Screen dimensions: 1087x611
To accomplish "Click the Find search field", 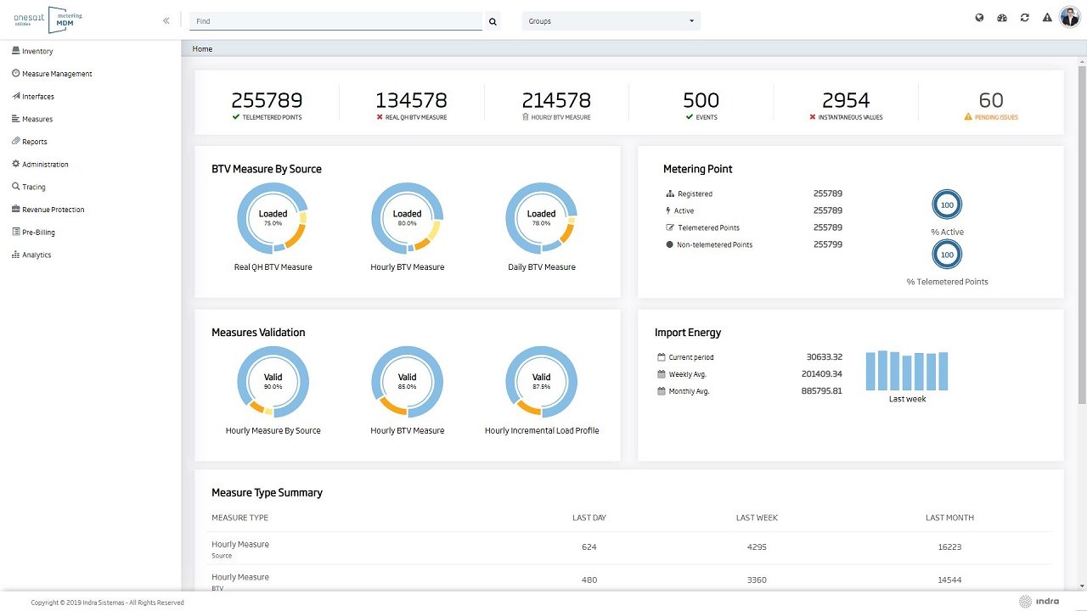I will click(x=335, y=21).
